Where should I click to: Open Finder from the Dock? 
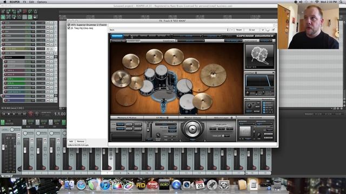[x=70, y=185]
